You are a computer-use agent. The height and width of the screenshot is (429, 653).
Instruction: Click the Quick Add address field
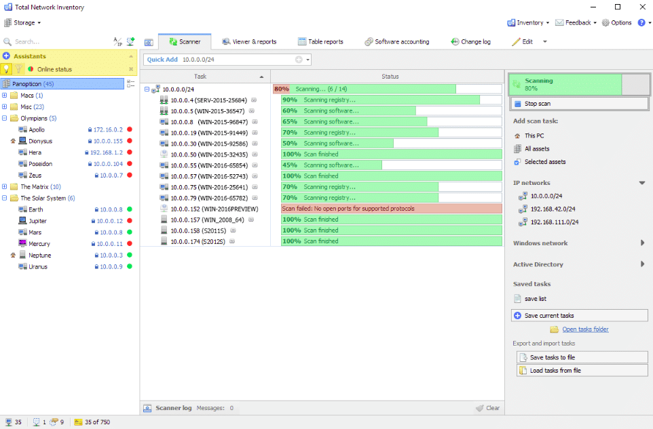tap(238, 60)
